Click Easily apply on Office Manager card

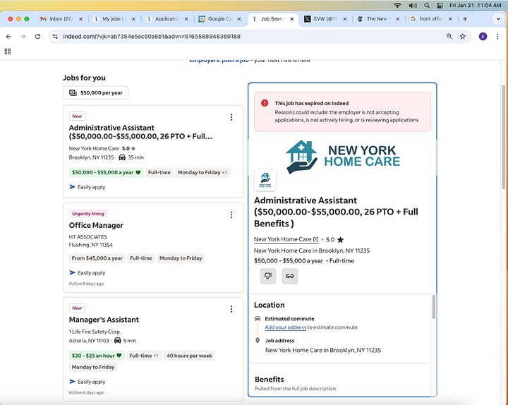tap(87, 273)
